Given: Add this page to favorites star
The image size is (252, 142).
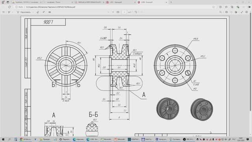Looking at the screenshot, I should click(x=213, y=7).
